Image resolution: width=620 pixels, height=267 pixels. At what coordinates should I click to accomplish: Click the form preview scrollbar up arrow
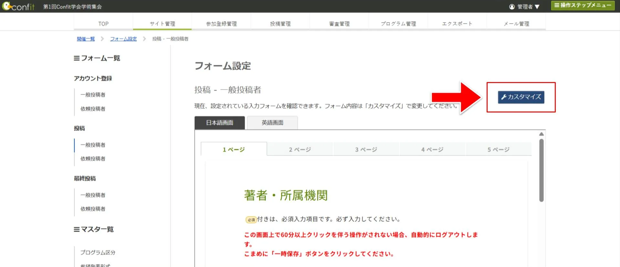point(542,134)
